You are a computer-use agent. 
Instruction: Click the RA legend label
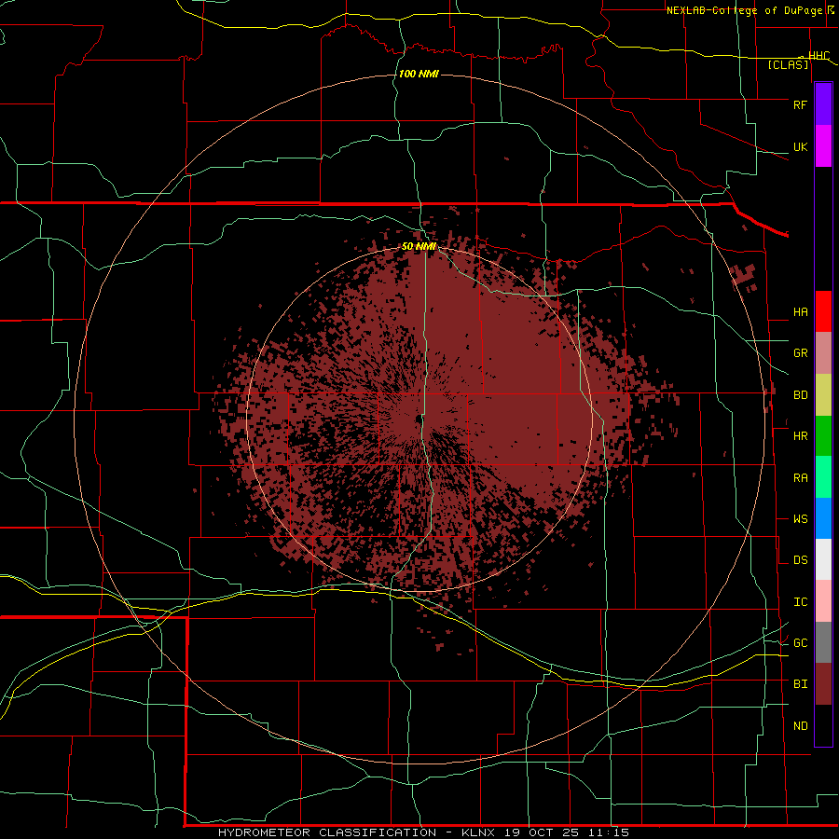[800, 478]
